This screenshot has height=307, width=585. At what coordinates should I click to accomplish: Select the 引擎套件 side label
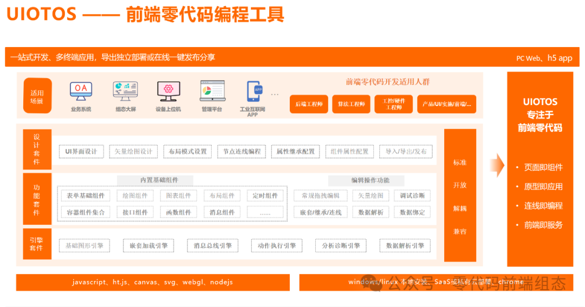click(37, 244)
